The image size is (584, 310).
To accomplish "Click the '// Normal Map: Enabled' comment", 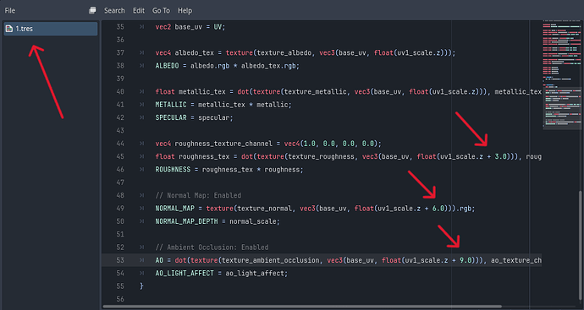I will point(198,195).
